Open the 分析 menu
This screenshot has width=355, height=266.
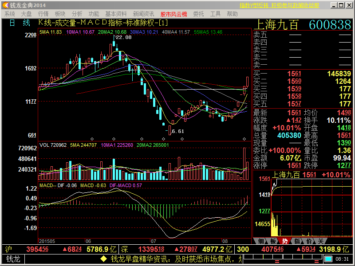coord(77,14)
